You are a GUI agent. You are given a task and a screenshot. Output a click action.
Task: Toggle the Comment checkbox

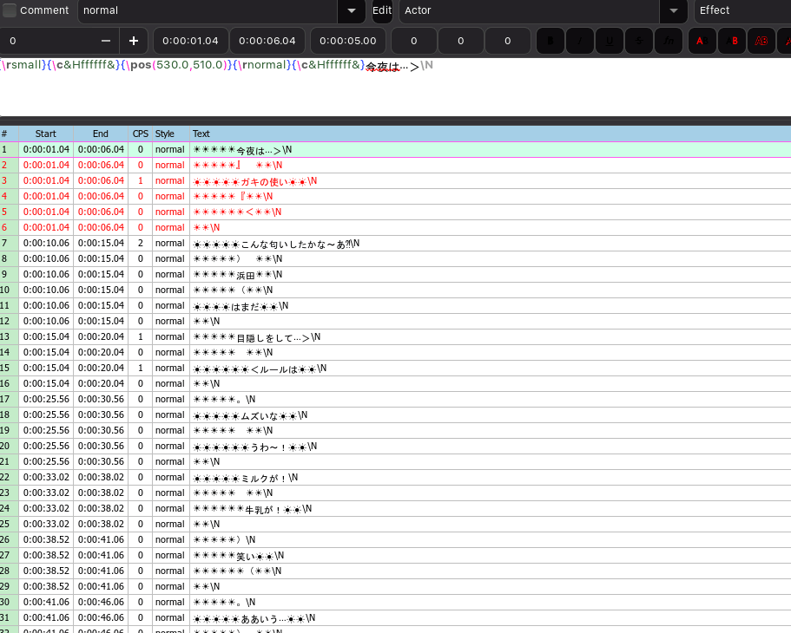pos(10,10)
